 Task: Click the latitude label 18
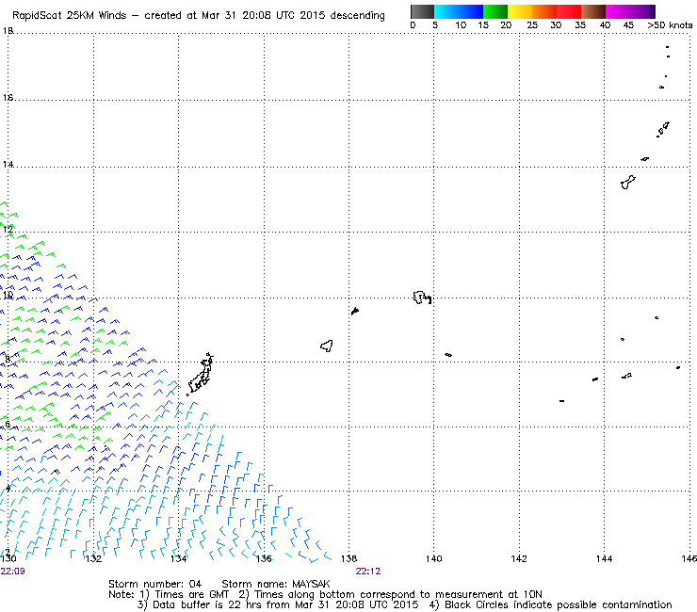coord(8,31)
